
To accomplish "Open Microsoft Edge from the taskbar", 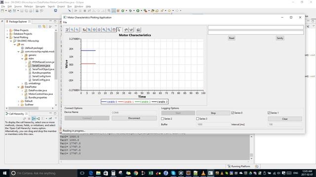I will pyautogui.click(x=91, y=173).
